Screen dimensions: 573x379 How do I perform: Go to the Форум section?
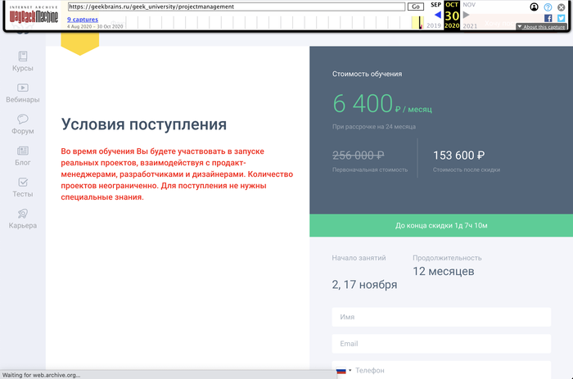pyautogui.click(x=23, y=124)
